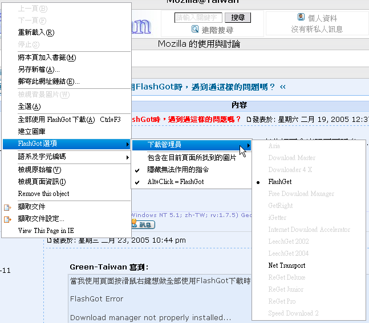Click the red post subject heading
Image resolution: width=369 pixels, height=323 pixels.
186,120
